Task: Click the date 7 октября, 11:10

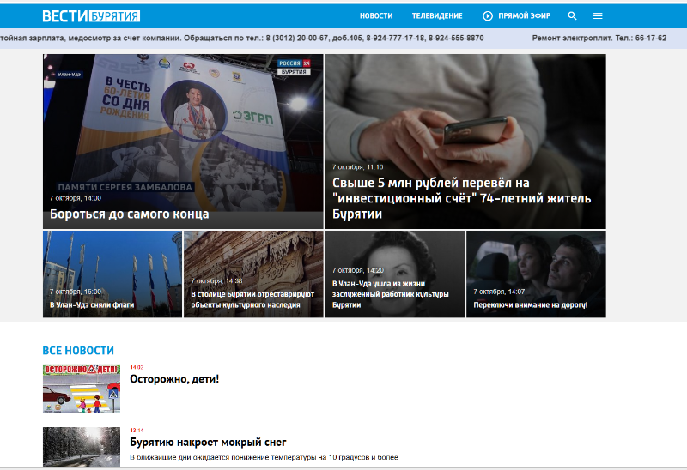Action: coord(357,166)
